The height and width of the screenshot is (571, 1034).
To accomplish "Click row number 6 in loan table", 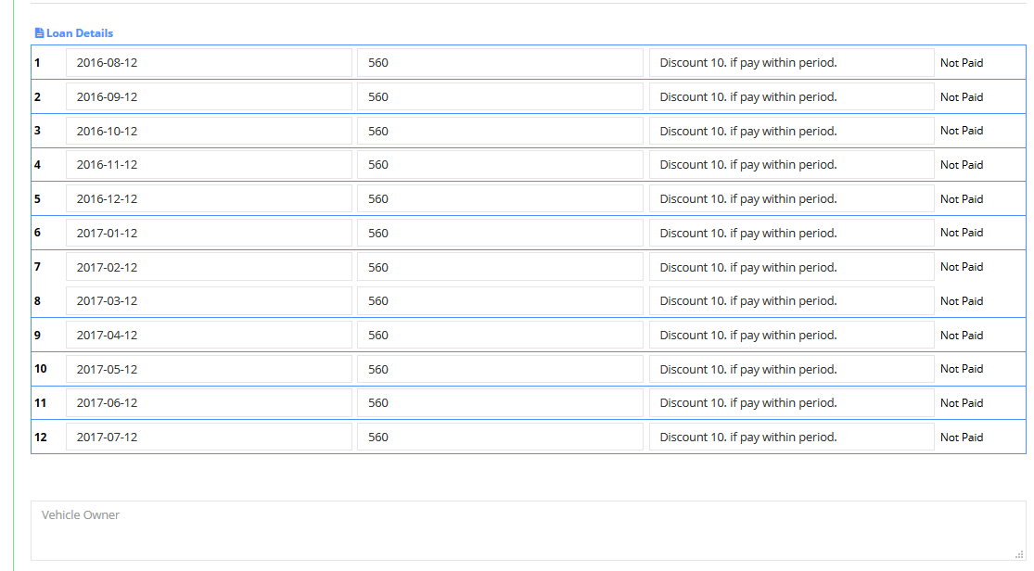I will pos(37,233).
